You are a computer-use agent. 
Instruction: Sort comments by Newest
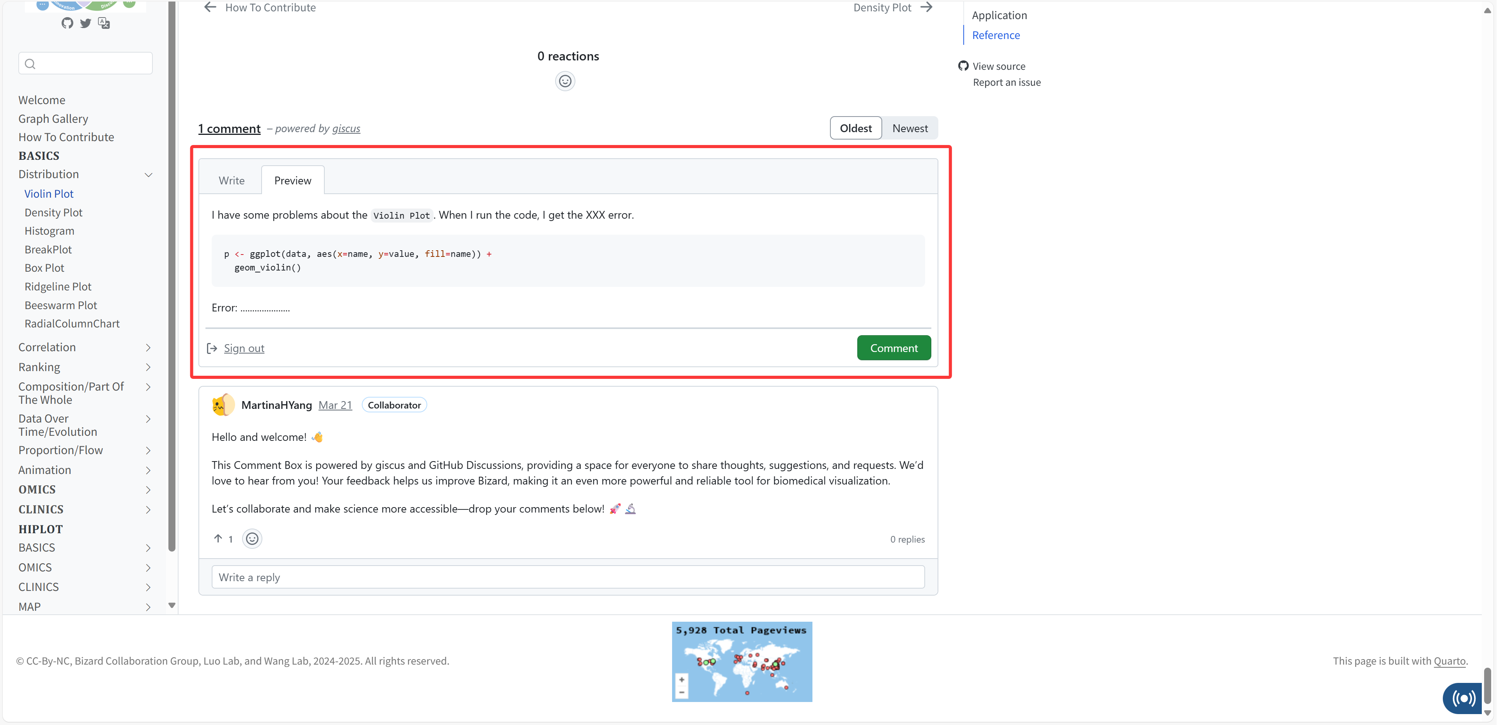[x=910, y=128]
